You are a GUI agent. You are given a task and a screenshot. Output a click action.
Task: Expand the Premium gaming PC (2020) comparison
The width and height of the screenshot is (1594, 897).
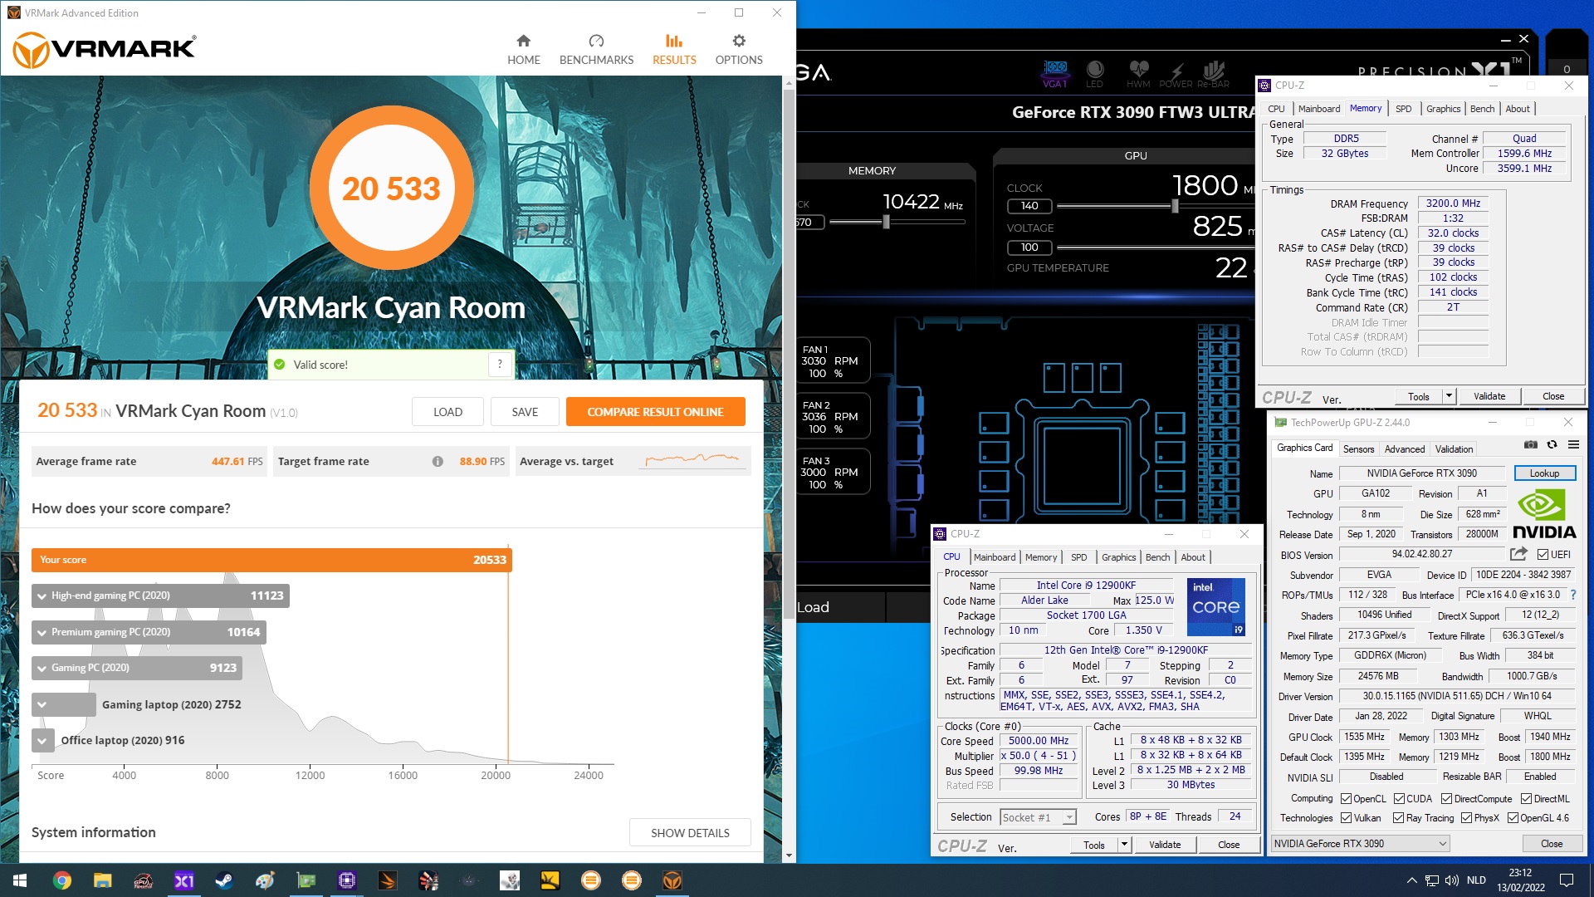(42, 633)
